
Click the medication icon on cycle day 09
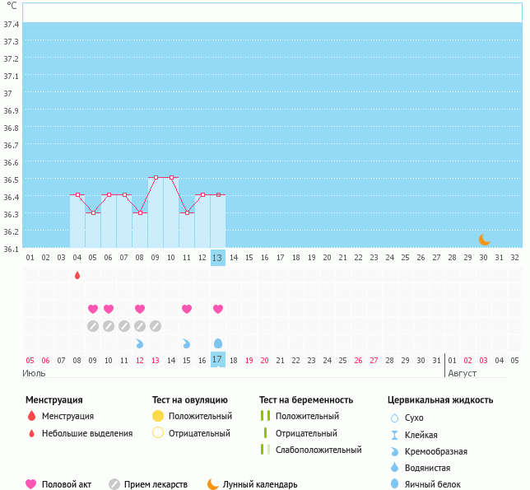click(x=156, y=326)
